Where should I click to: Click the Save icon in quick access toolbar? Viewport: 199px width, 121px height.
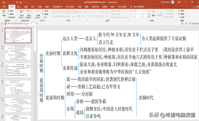(4, 2)
